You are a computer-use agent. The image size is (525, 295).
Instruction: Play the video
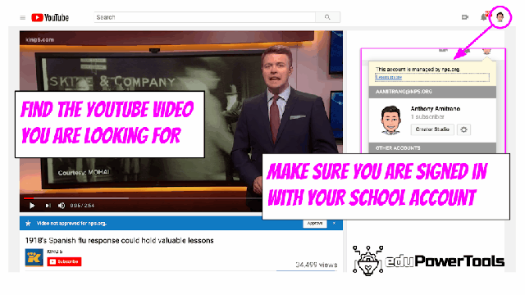(32, 206)
